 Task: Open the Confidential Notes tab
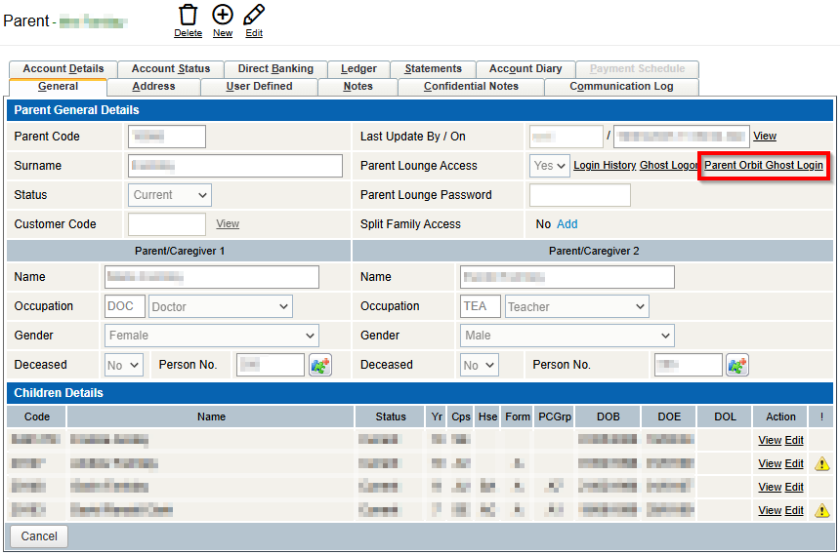[x=471, y=87]
